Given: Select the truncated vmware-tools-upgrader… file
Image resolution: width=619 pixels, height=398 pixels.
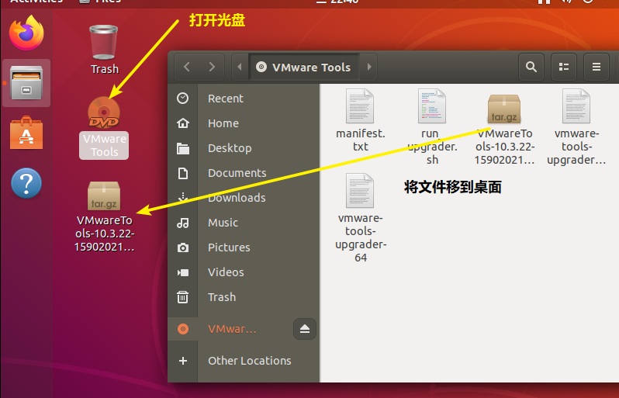Looking at the screenshot, I should (576, 127).
